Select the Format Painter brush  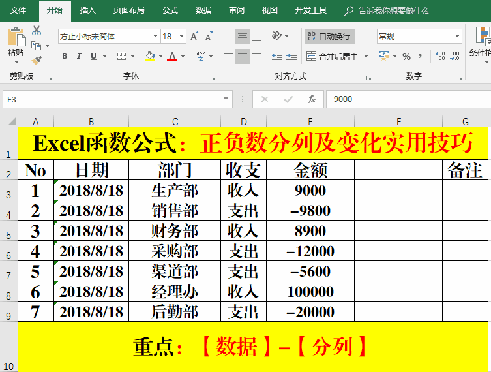37,60
